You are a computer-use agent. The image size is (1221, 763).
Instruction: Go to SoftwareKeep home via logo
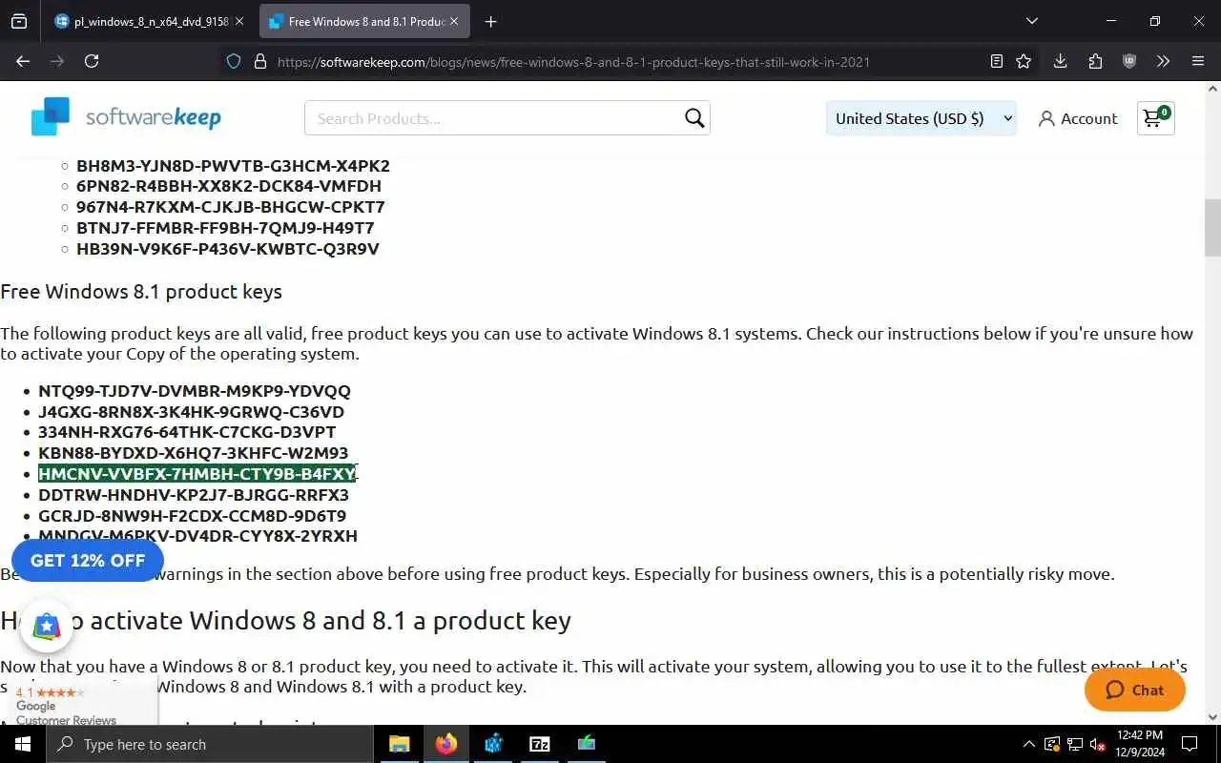click(x=126, y=117)
